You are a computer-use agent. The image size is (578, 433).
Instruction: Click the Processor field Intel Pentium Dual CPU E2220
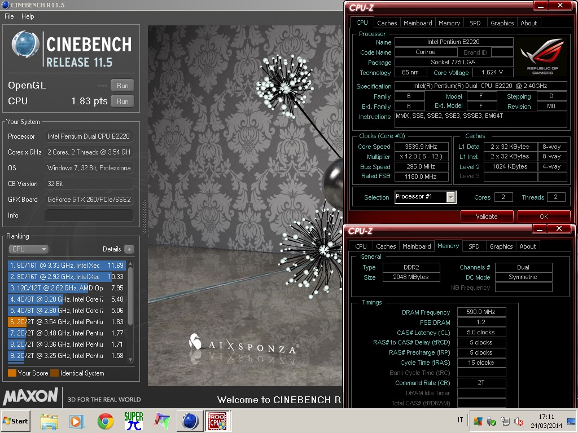tap(89, 136)
